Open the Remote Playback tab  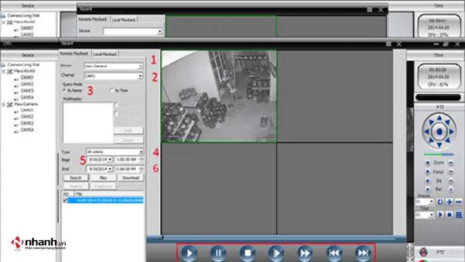coord(74,54)
